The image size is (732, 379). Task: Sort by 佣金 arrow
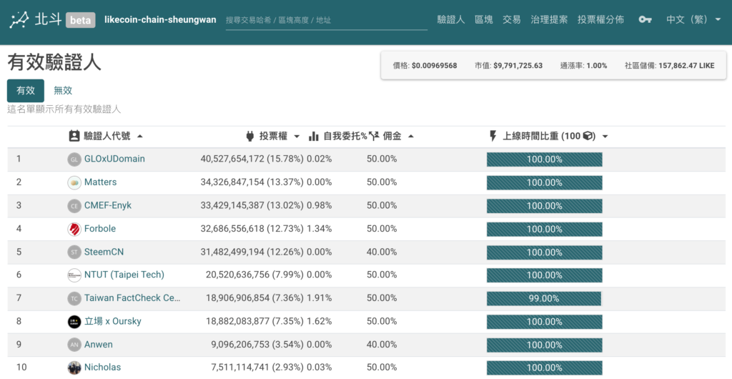(x=410, y=137)
